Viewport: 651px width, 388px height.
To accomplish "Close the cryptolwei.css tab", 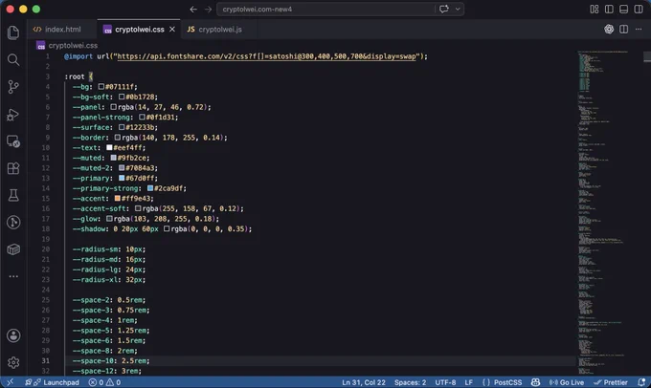I will click(172, 30).
